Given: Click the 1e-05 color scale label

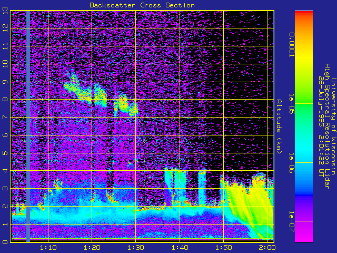Looking at the screenshot, I should click(x=292, y=104).
